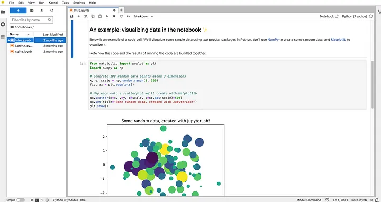Image resolution: width=381 pixels, height=202 pixels.
Task: Click the blue cell collapser bar
Action: 72,39
